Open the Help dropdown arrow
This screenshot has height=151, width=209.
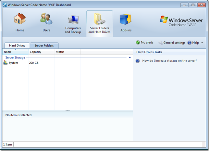point(202,43)
